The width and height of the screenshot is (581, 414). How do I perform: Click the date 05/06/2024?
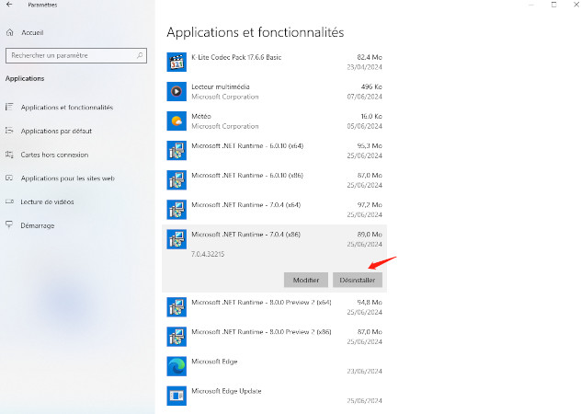click(x=364, y=126)
